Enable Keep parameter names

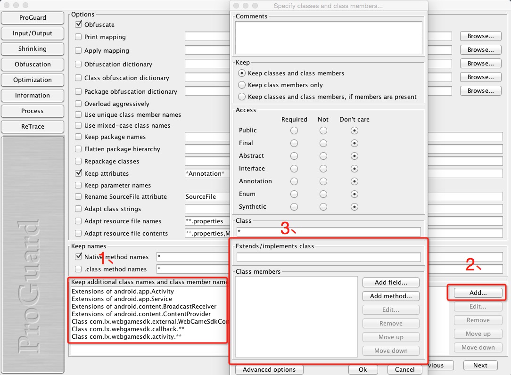tap(78, 186)
